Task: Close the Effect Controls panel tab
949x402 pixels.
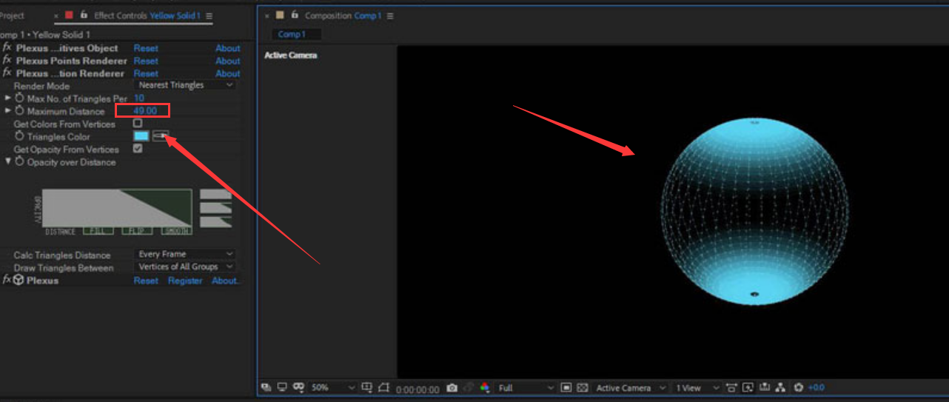Action: [x=56, y=16]
